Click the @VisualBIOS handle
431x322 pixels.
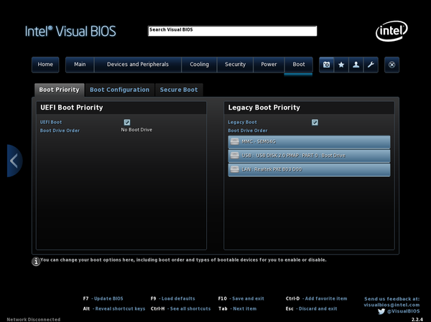tap(403, 311)
